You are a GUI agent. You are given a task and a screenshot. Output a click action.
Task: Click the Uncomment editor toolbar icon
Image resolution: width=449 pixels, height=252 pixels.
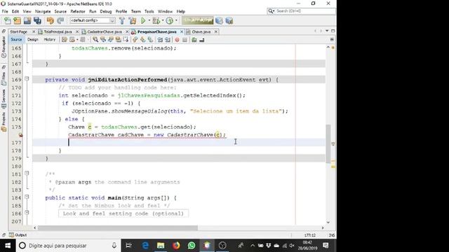(202, 40)
